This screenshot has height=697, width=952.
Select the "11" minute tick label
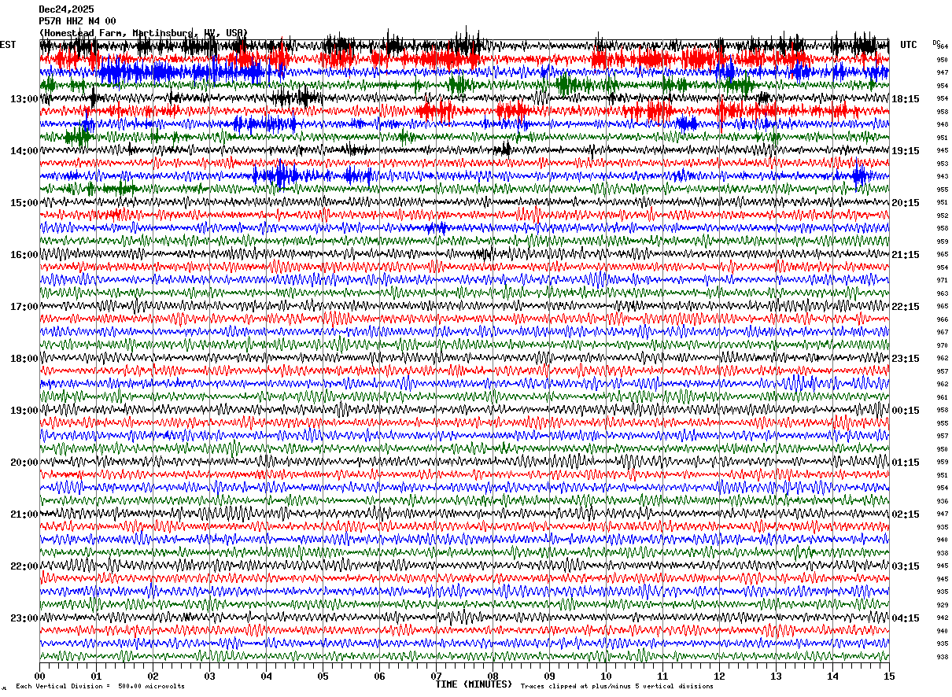click(x=662, y=676)
